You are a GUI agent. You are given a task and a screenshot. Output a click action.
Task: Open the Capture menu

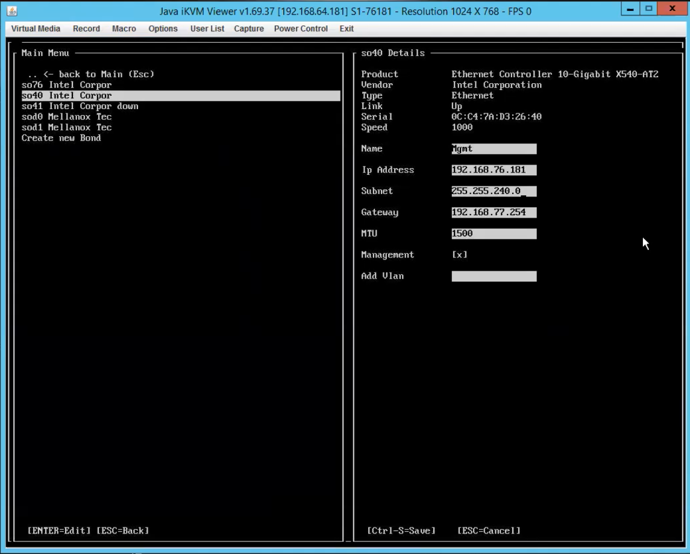248,28
